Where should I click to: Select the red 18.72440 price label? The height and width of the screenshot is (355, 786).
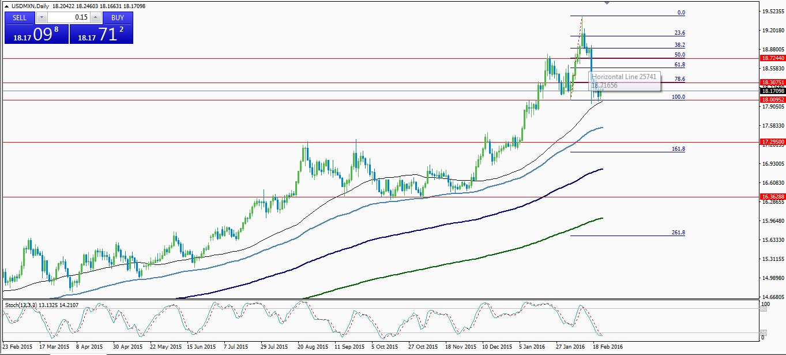tap(772, 58)
